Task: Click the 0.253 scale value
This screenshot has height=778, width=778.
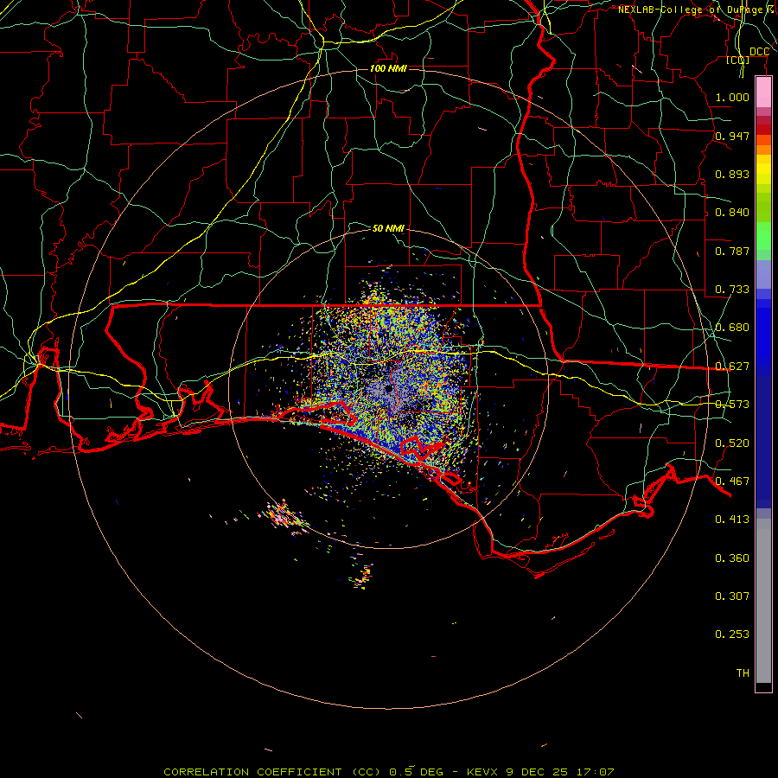Action: [732, 635]
